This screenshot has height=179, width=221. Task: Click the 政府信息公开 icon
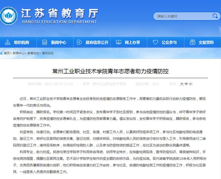pyautogui.click(x=79, y=42)
